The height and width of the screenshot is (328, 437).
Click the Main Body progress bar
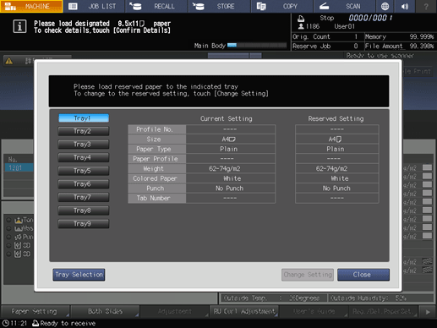257,46
